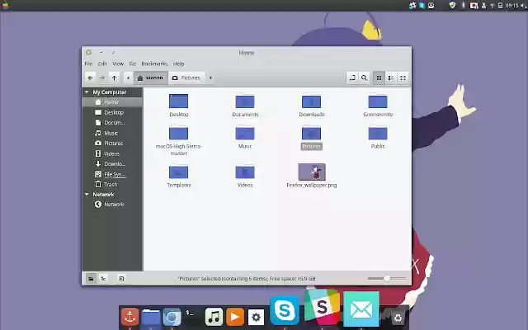The height and width of the screenshot is (330, 528).
Task: Collapse the Network sidebar section
Action: coord(87,195)
